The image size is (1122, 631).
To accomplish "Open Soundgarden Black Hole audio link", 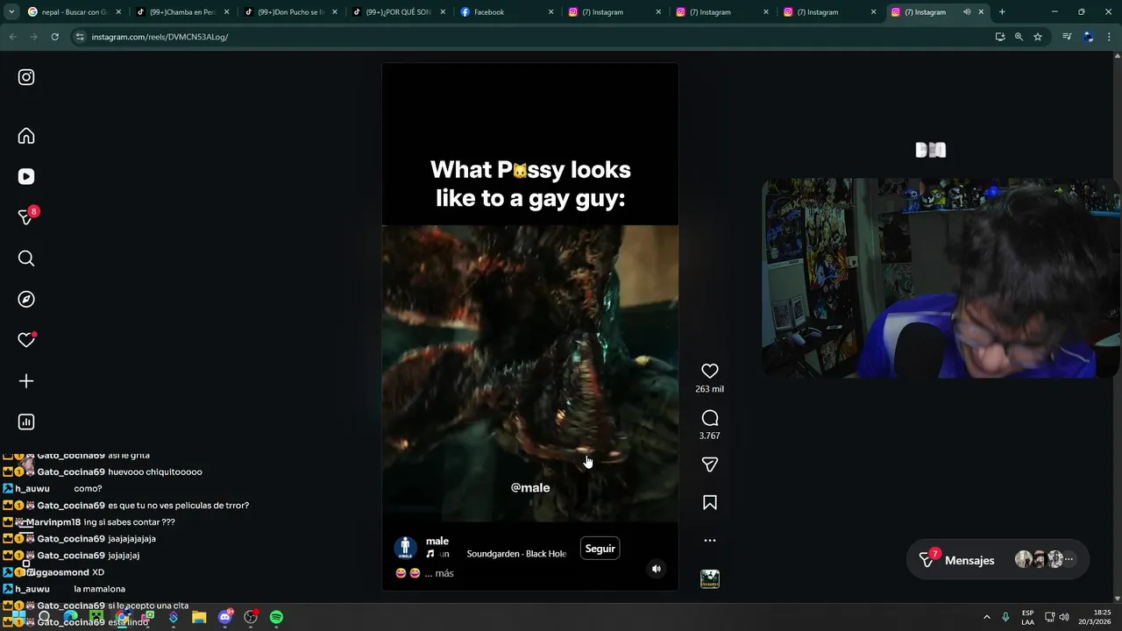I will [x=516, y=554].
